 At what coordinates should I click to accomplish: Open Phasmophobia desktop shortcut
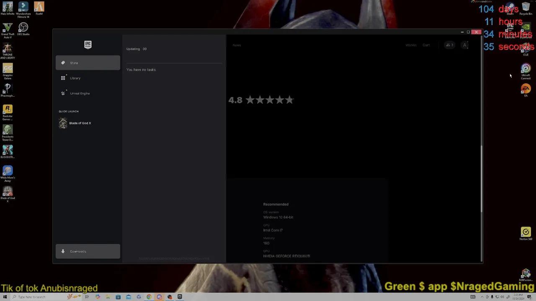point(8,90)
